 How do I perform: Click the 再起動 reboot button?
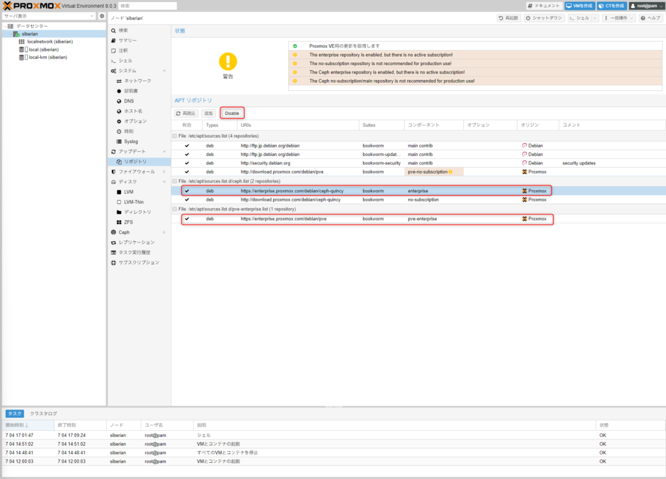pos(509,18)
